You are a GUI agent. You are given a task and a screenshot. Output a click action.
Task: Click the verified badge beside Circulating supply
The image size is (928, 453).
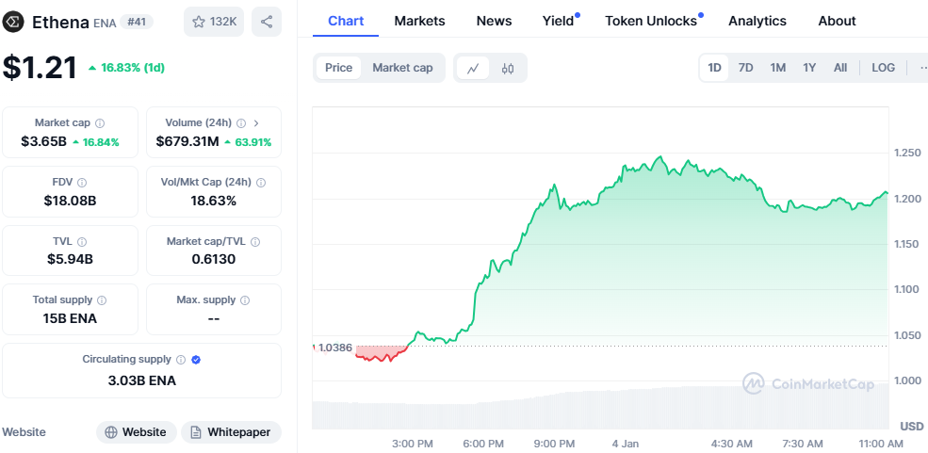(x=196, y=360)
